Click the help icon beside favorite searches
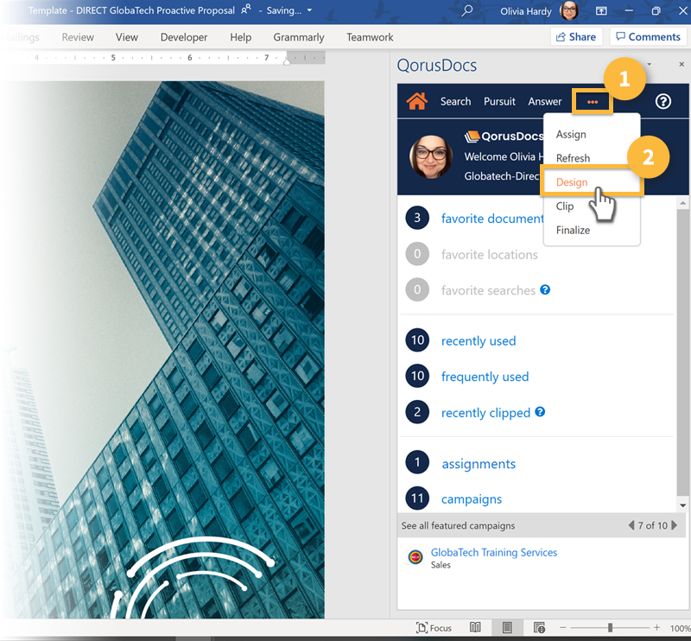This screenshot has width=691, height=641. coord(545,289)
